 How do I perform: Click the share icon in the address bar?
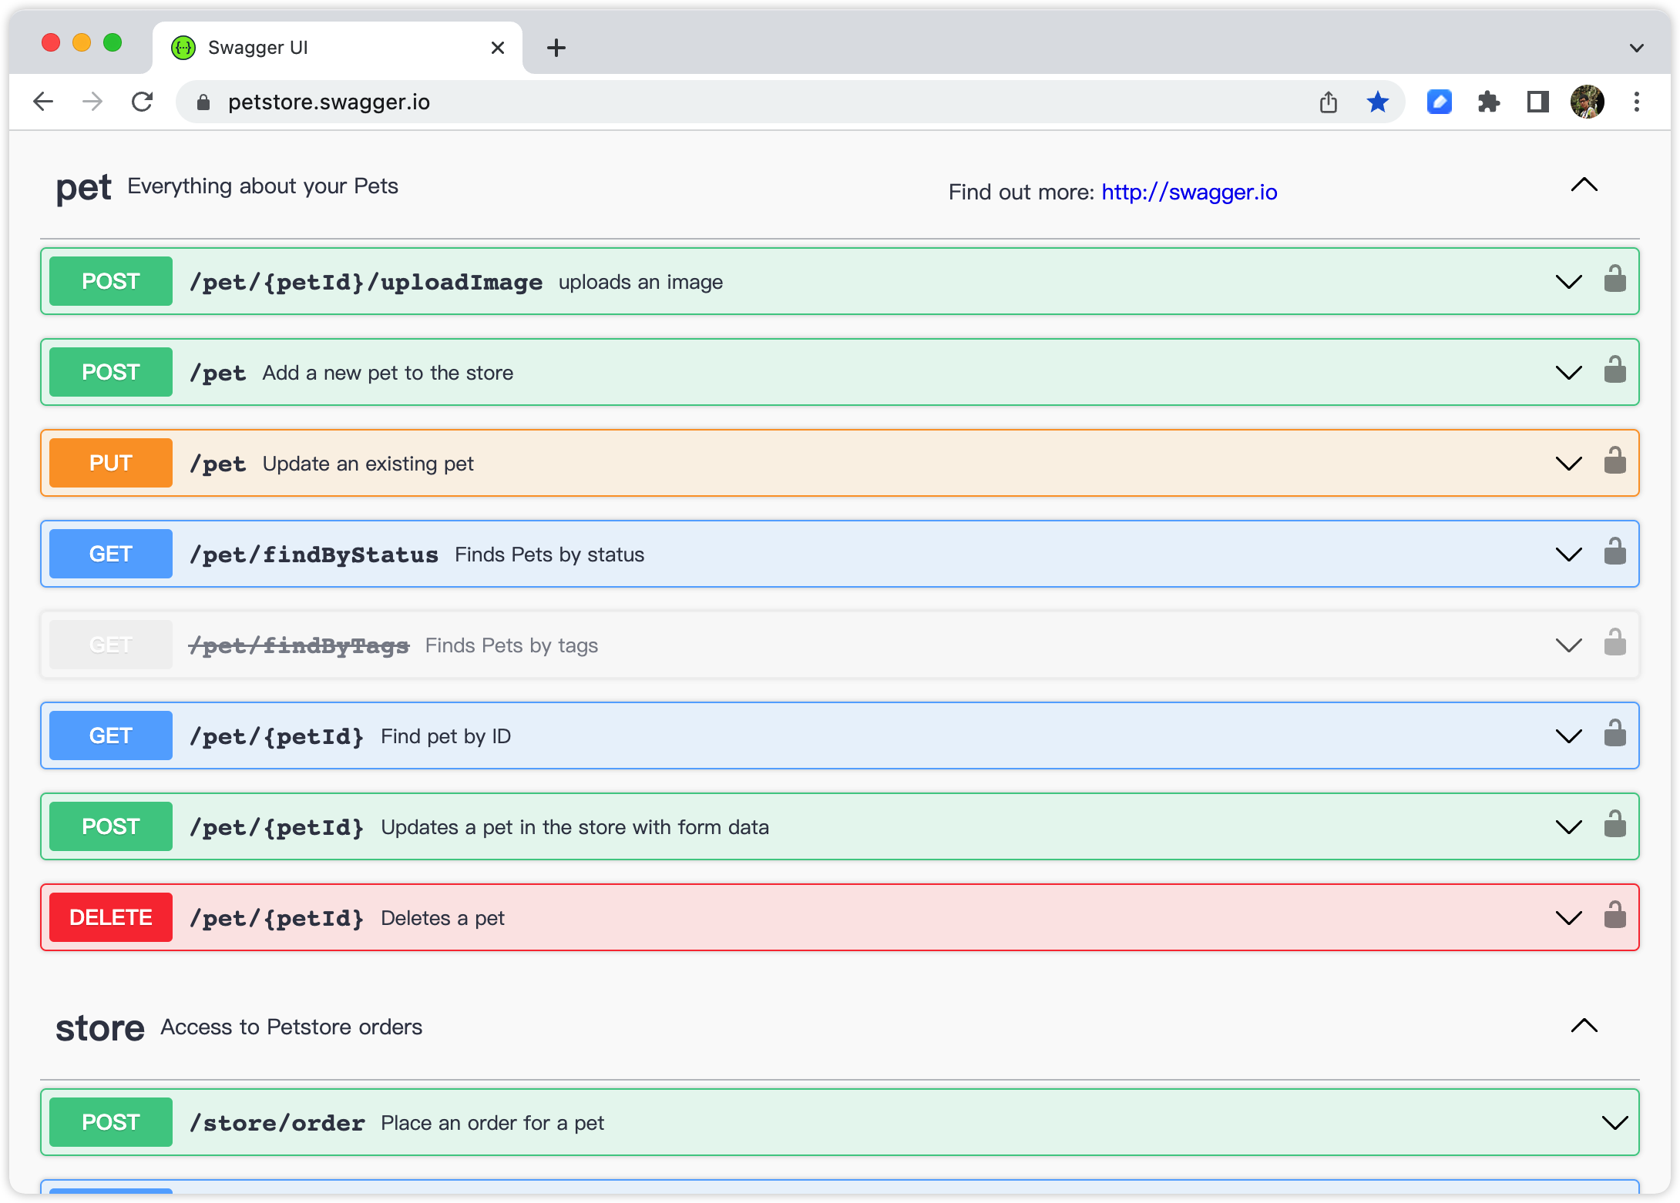point(1328,102)
